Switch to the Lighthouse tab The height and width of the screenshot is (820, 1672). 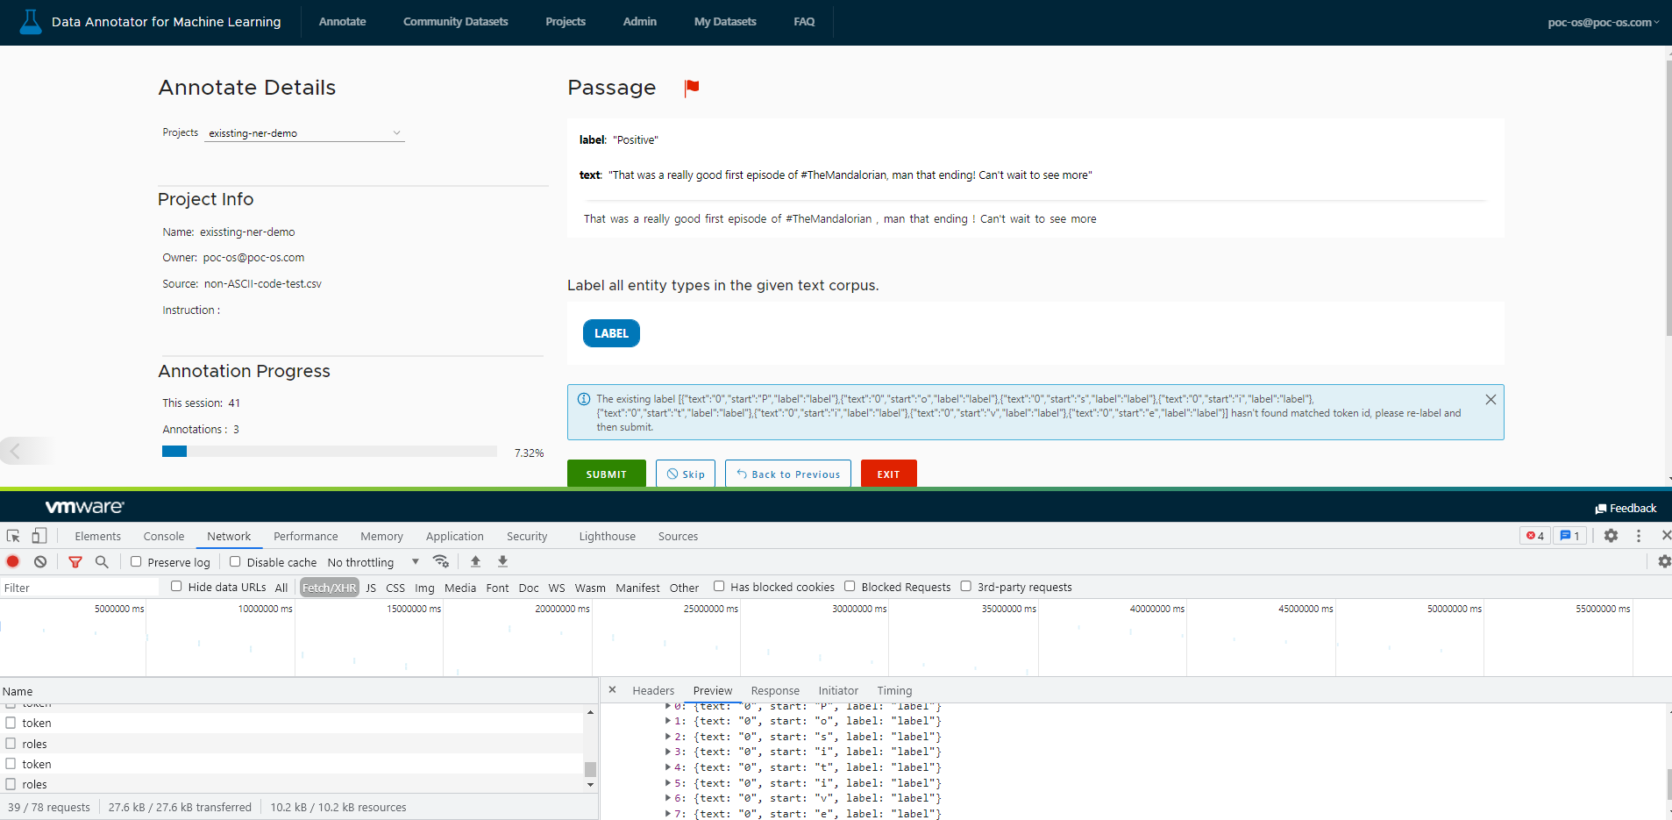click(x=606, y=536)
